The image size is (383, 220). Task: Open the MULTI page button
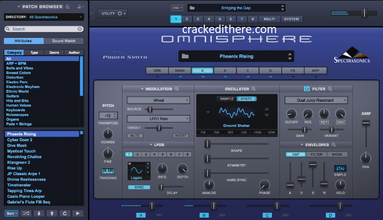coord(269,19)
